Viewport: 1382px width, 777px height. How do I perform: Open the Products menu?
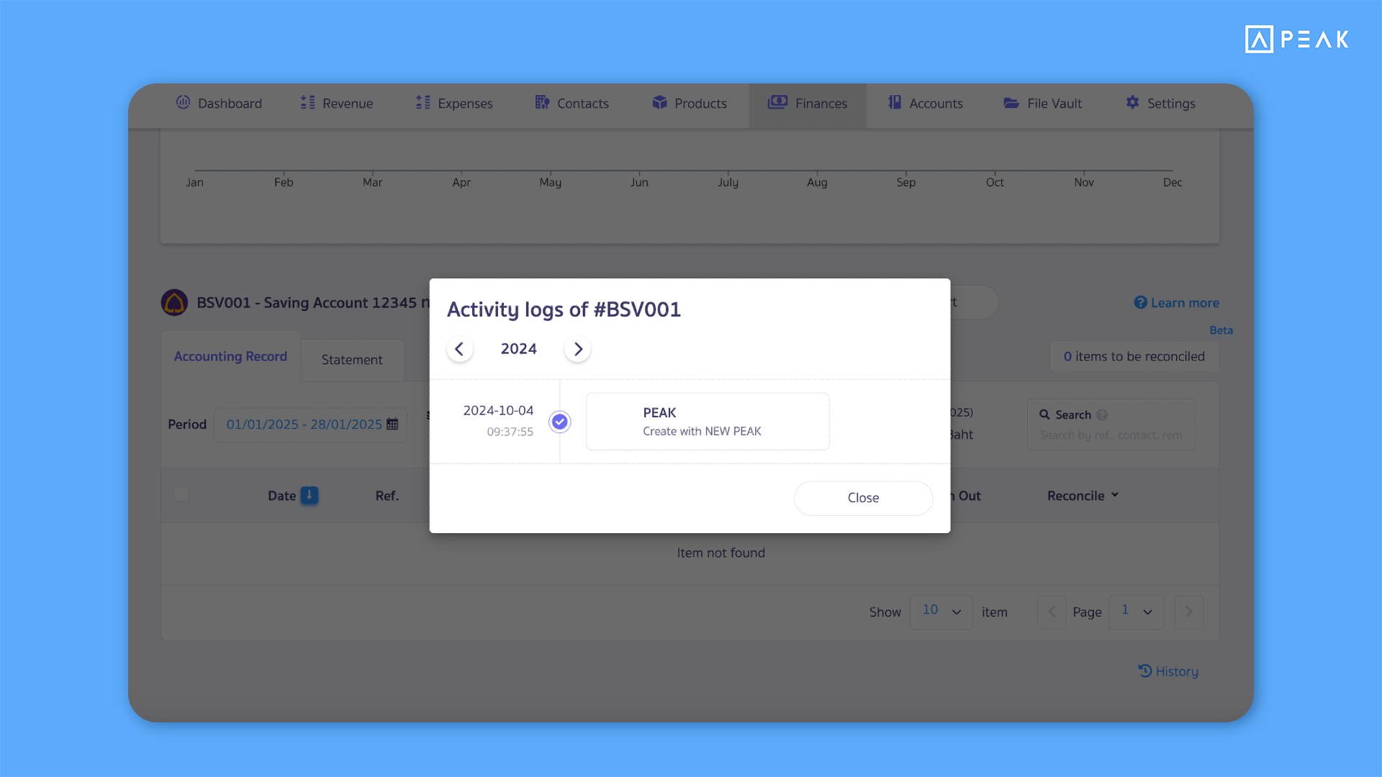(x=690, y=104)
